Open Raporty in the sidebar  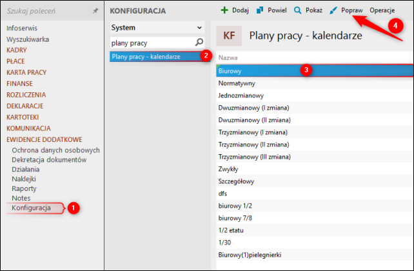pyautogui.click(x=24, y=188)
